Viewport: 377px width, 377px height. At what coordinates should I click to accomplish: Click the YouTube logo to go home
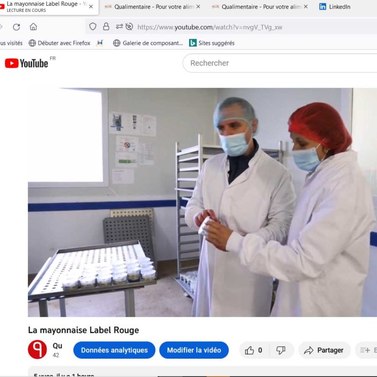pyautogui.click(x=26, y=63)
